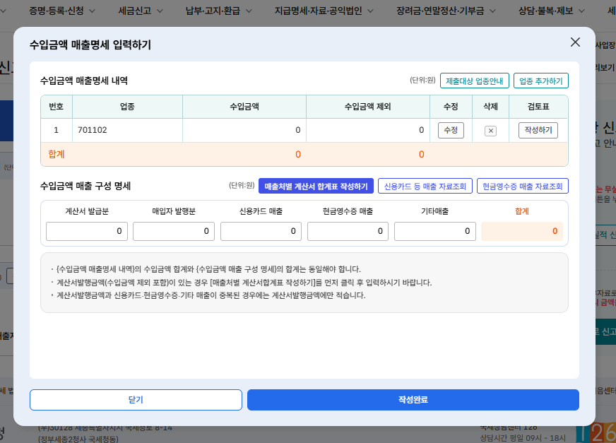
Task: Open 납부·고지·환급 menu in background page
Action: (213, 11)
